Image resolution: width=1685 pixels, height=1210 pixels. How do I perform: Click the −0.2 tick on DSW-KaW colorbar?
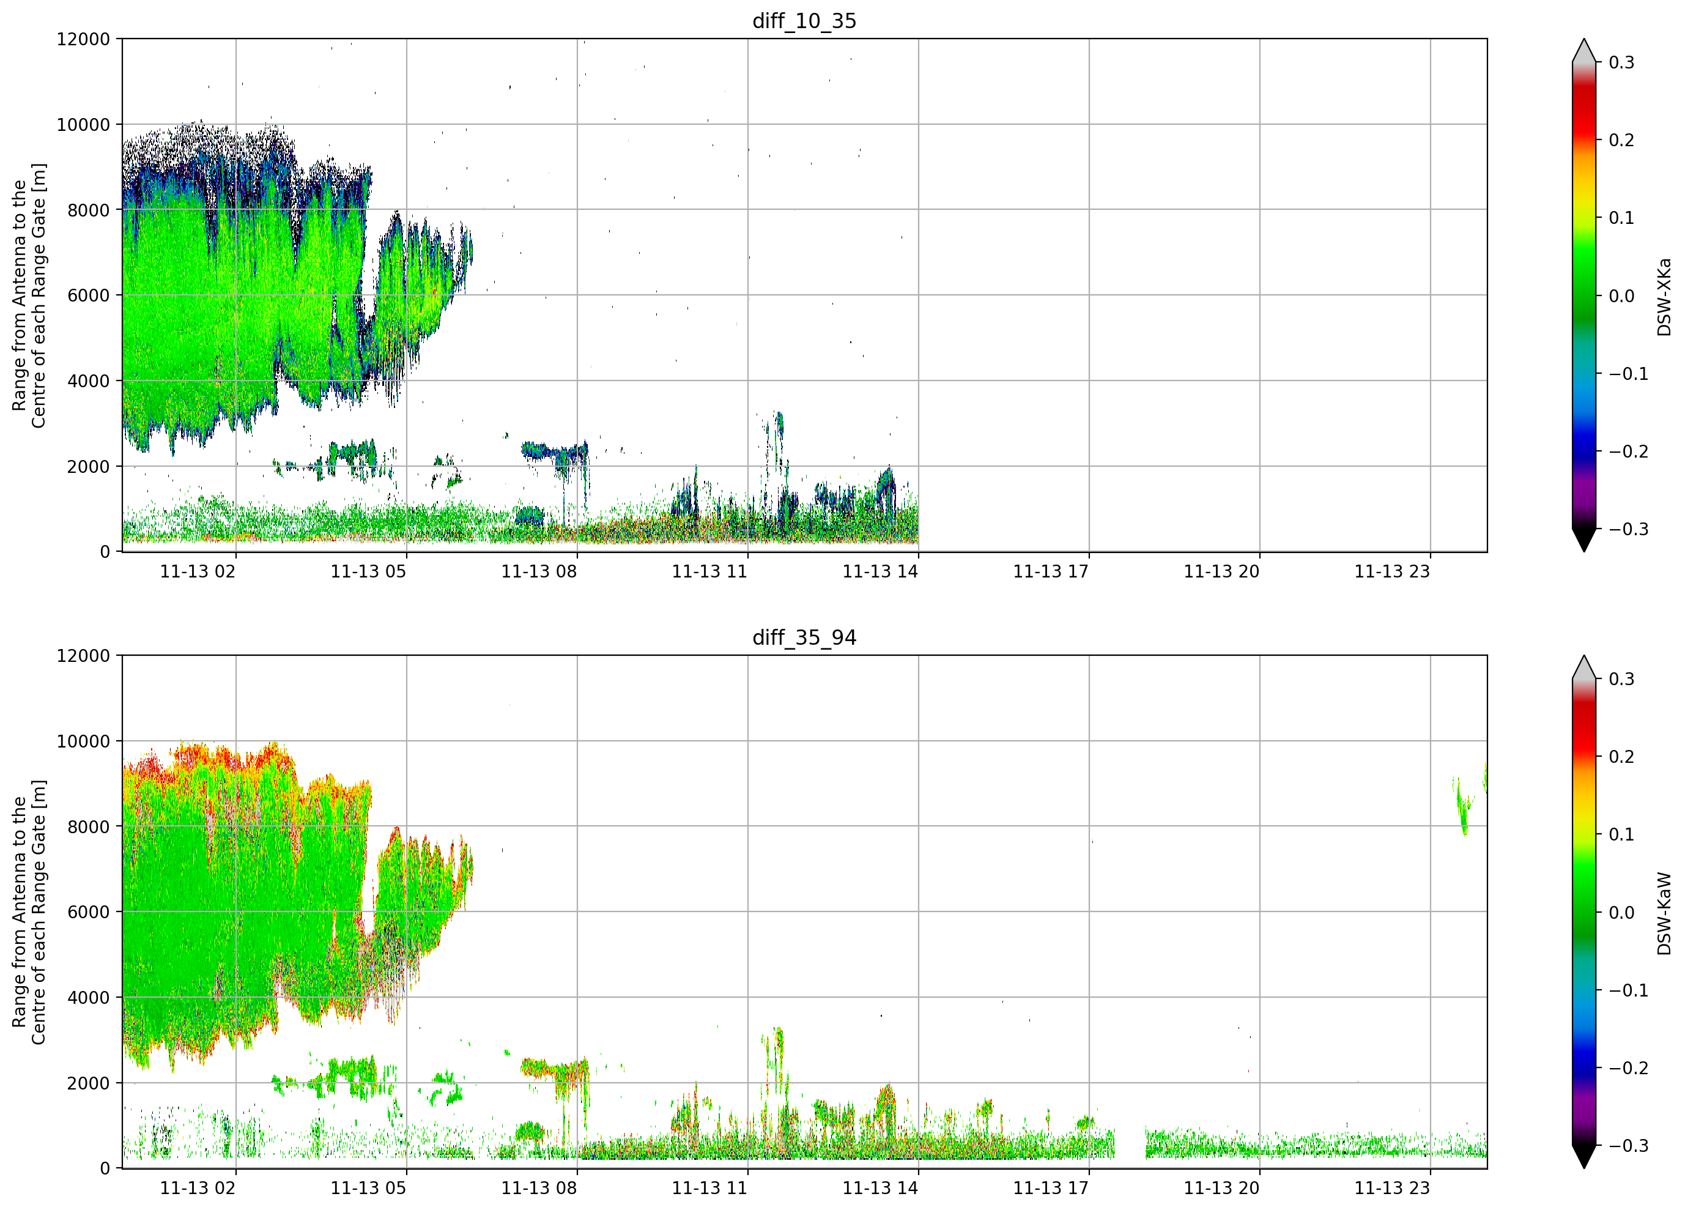1629,1069
